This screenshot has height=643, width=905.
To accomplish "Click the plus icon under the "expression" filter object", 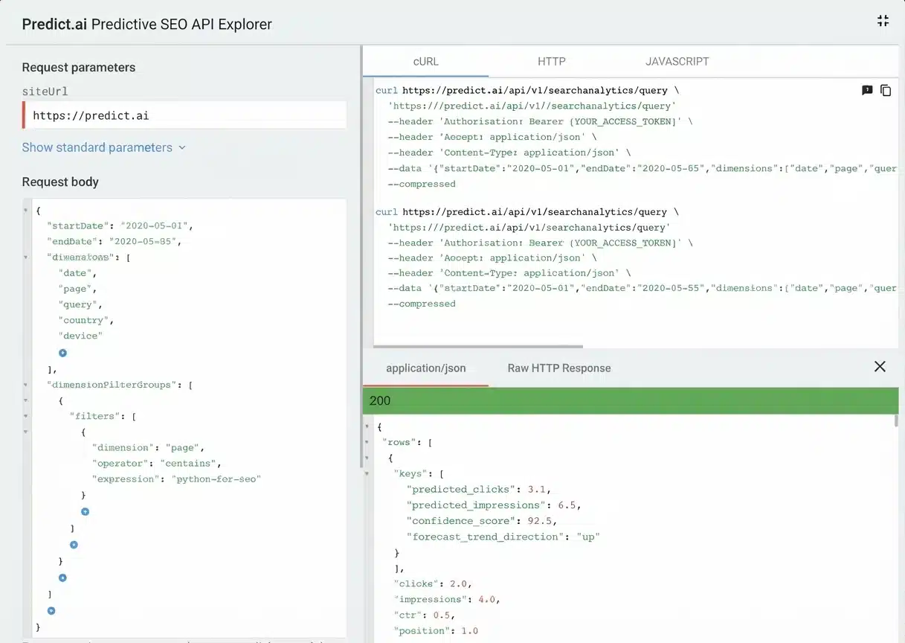I will [85, 511].
